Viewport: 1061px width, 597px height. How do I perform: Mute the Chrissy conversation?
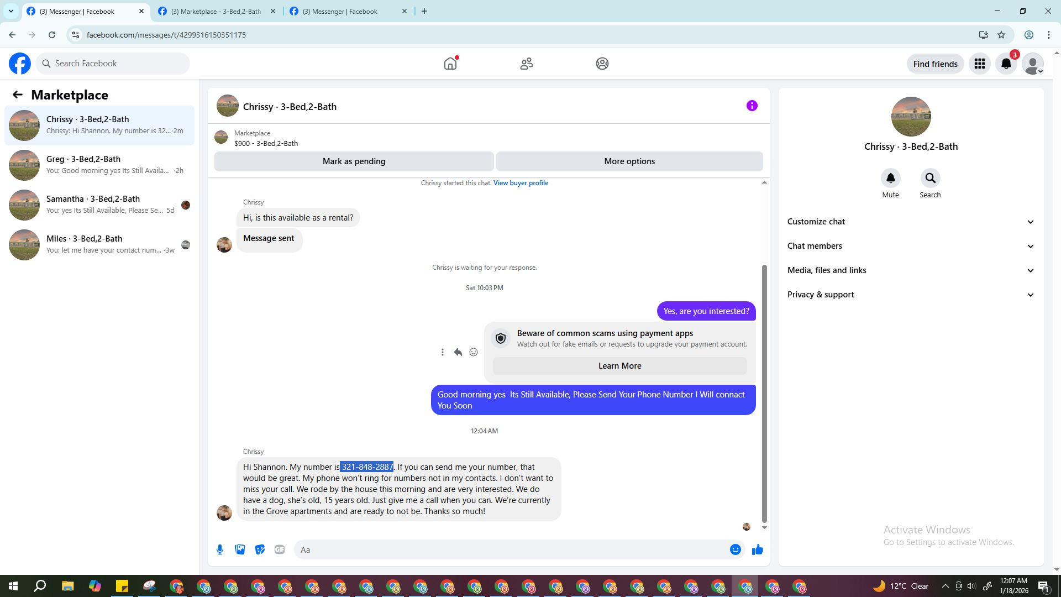point(890,179)
